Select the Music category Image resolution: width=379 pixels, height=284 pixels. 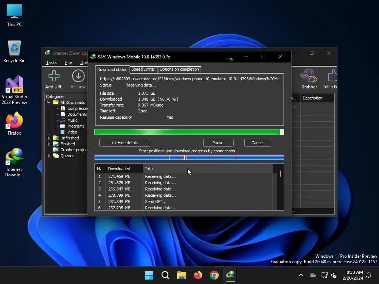pyautogui.click(x=69, y=120)
